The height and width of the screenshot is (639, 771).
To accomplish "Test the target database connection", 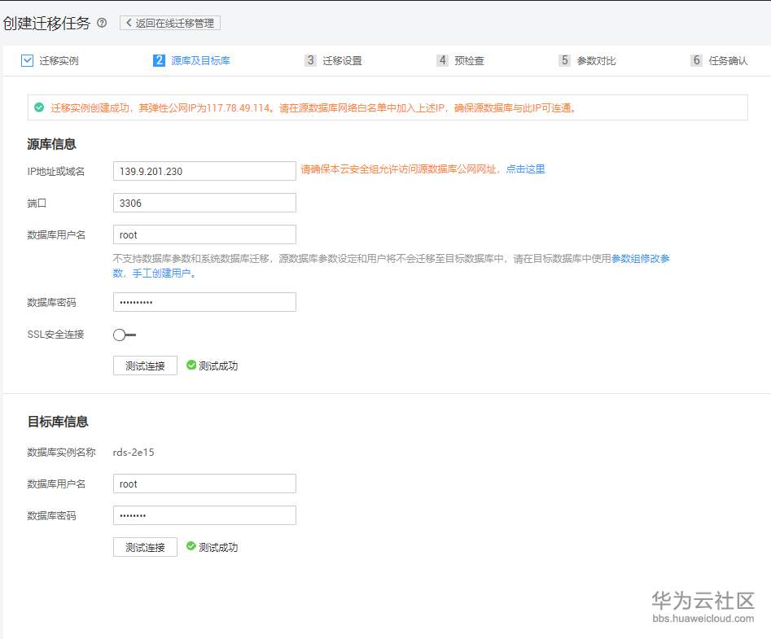I will pos(145,547).
